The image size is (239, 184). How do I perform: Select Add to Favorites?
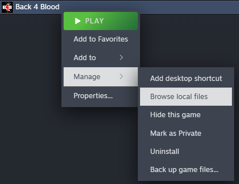101,39
